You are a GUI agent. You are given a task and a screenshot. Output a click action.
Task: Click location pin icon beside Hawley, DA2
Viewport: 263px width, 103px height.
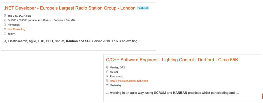[x=107, y=67]
